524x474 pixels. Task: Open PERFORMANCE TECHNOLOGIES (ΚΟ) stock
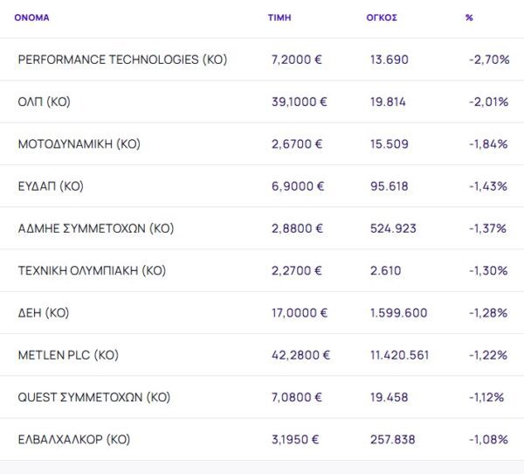122,59
